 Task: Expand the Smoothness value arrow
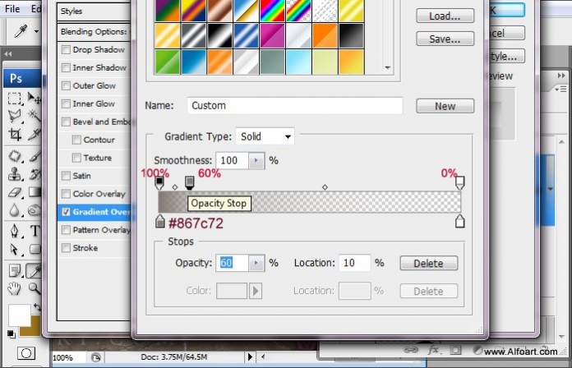256,160
